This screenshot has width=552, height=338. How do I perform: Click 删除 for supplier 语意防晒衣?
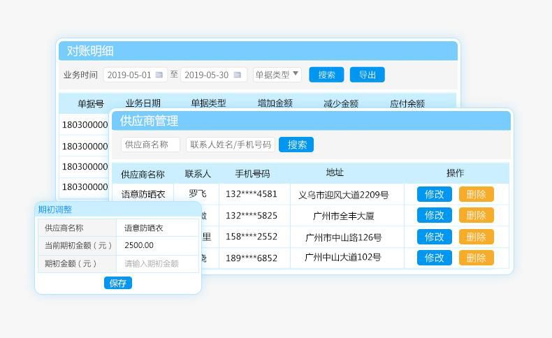tap(476, 194)
